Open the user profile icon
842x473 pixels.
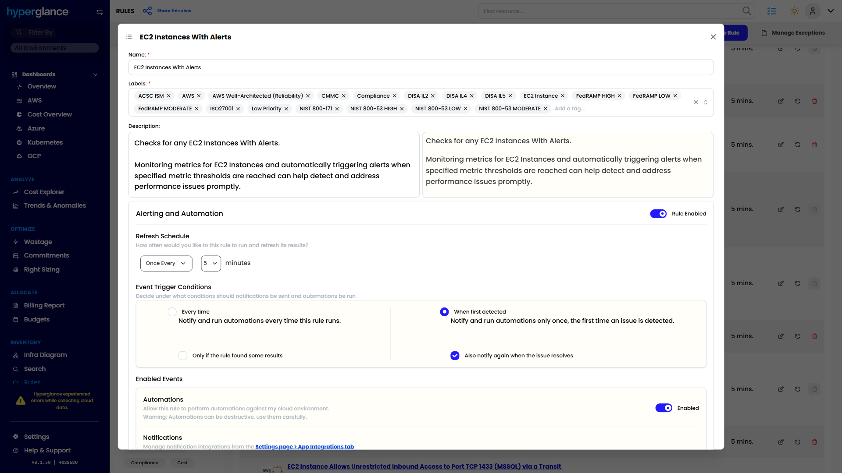pos(813,11)
